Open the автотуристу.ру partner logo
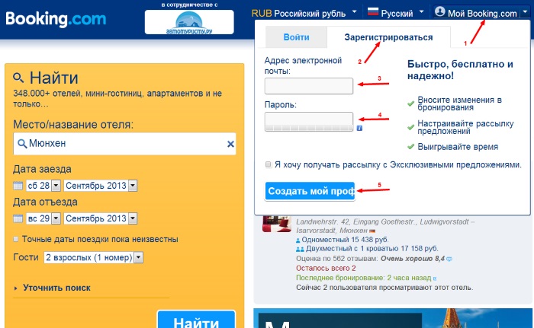Image resolution: width=534 pixels, height=328 pixels. (189, 22)
